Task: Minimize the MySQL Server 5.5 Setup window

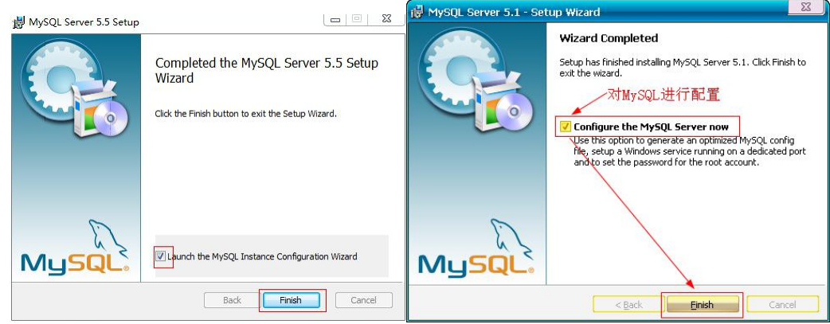Action: click(335, 19)
